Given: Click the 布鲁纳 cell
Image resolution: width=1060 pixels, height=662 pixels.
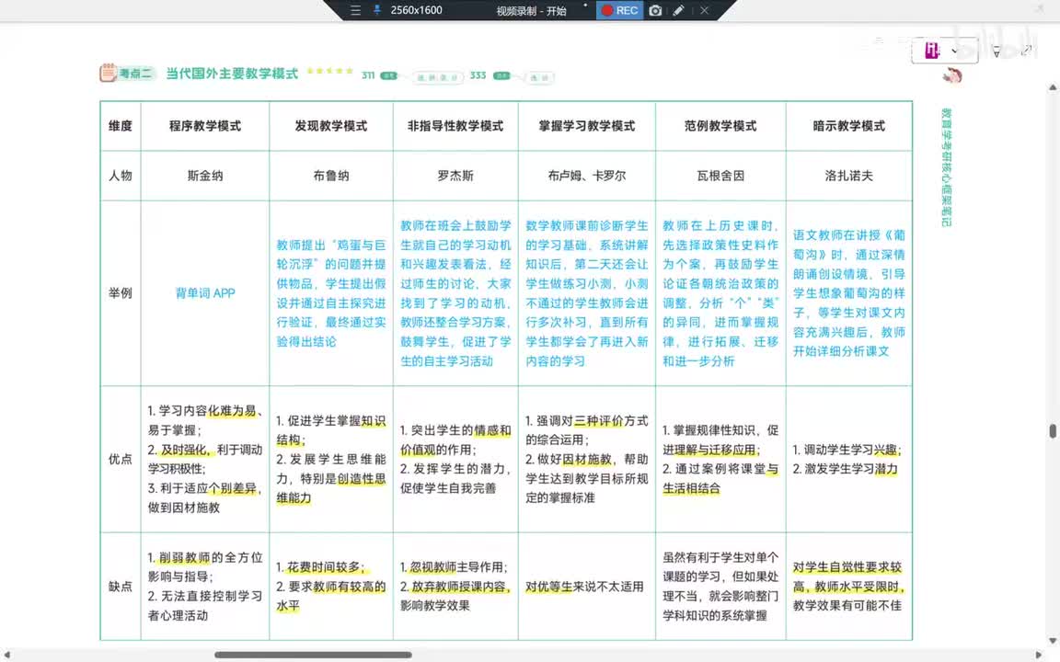Looking at the screenshot, I should (330, 176).
